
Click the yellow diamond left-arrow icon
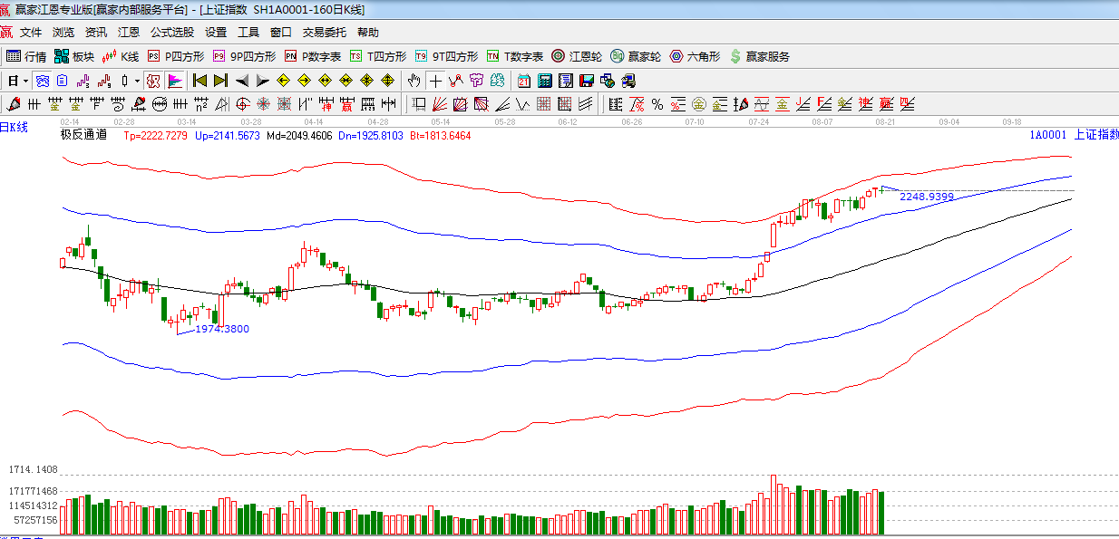(283, 81)
